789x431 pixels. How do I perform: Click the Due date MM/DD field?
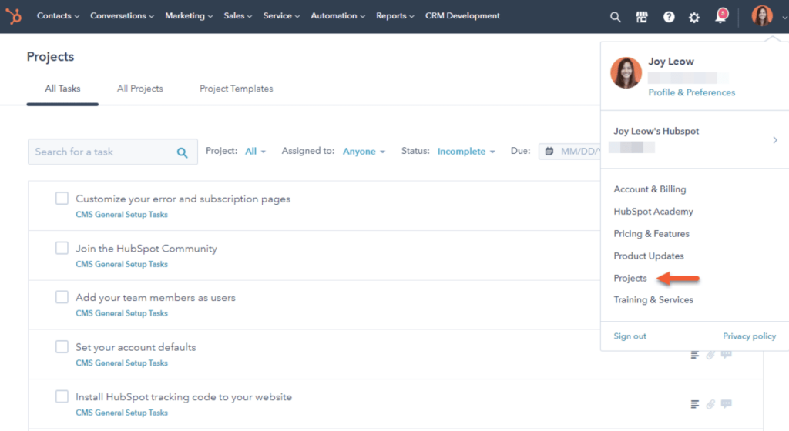coord(569,151)
